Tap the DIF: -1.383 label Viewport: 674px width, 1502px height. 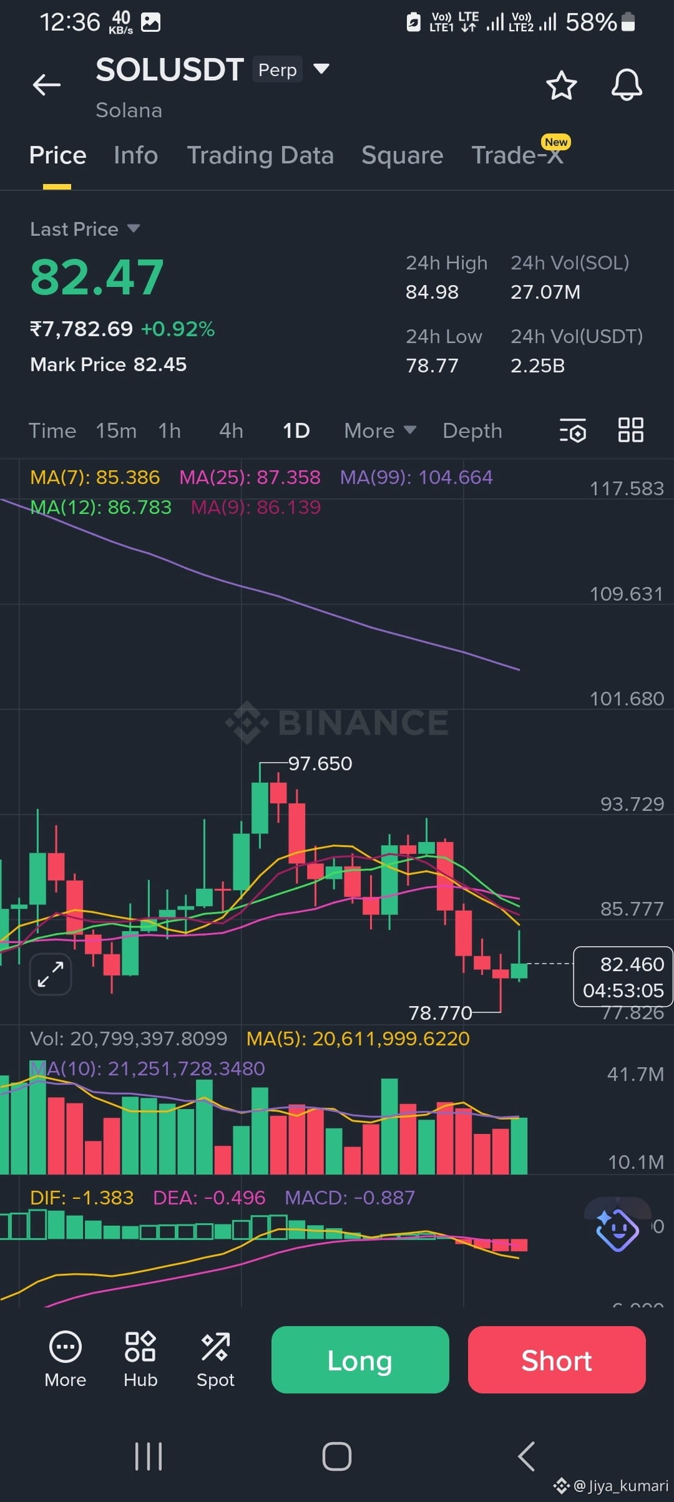(82, 1198)
